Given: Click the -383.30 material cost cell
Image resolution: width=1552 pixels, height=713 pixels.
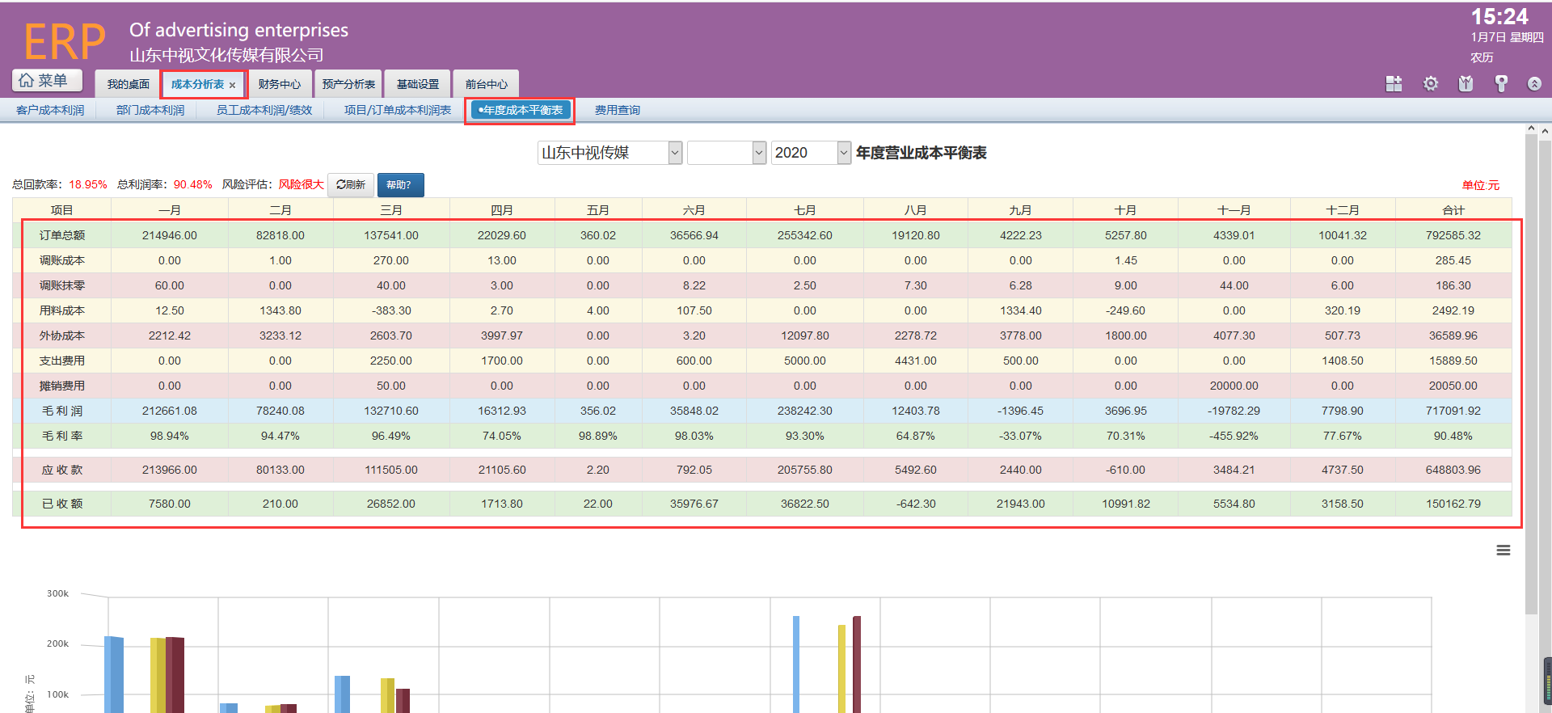Looking at the screenshot, I should 391,310.
